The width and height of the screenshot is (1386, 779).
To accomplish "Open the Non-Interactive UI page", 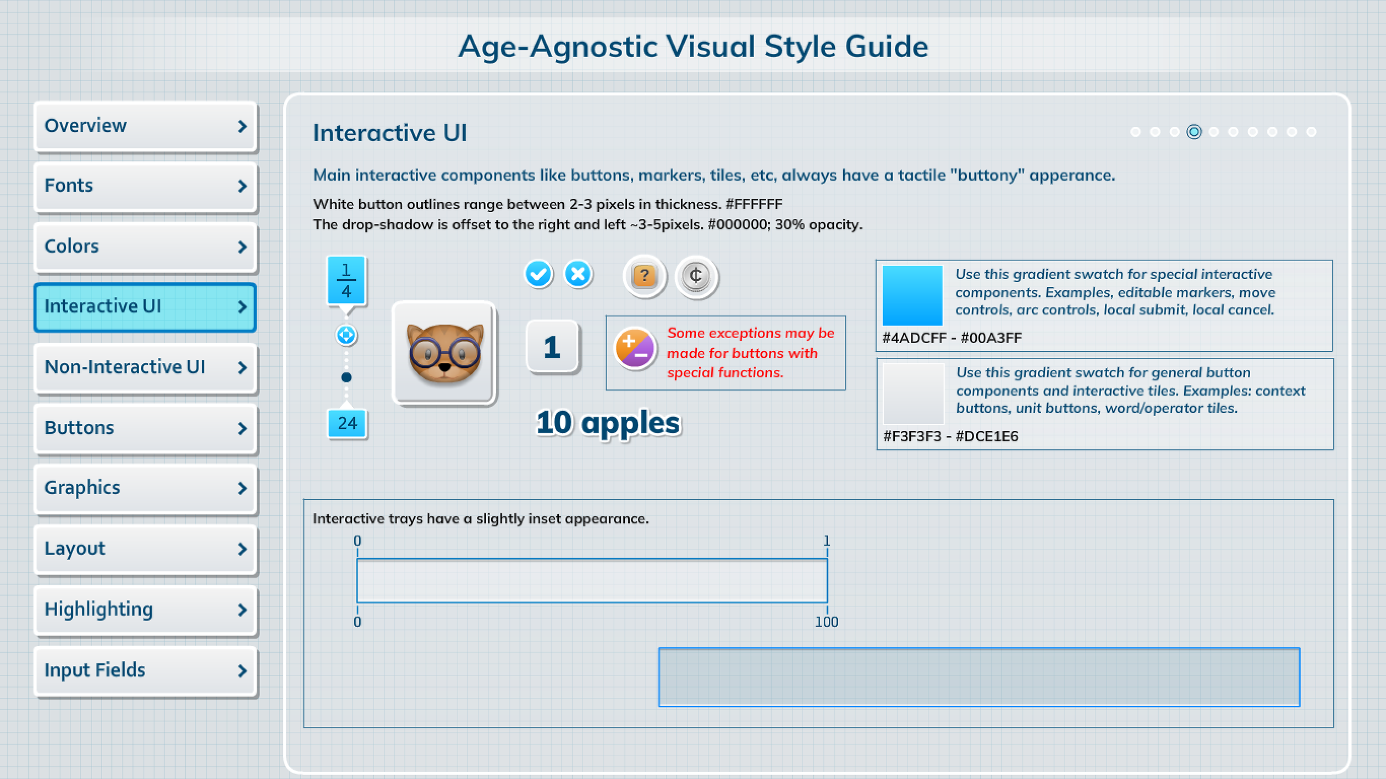I will point(145,367).
